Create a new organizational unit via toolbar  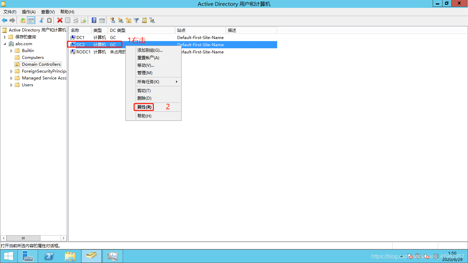pyautogui.click(x=128, y=21)
